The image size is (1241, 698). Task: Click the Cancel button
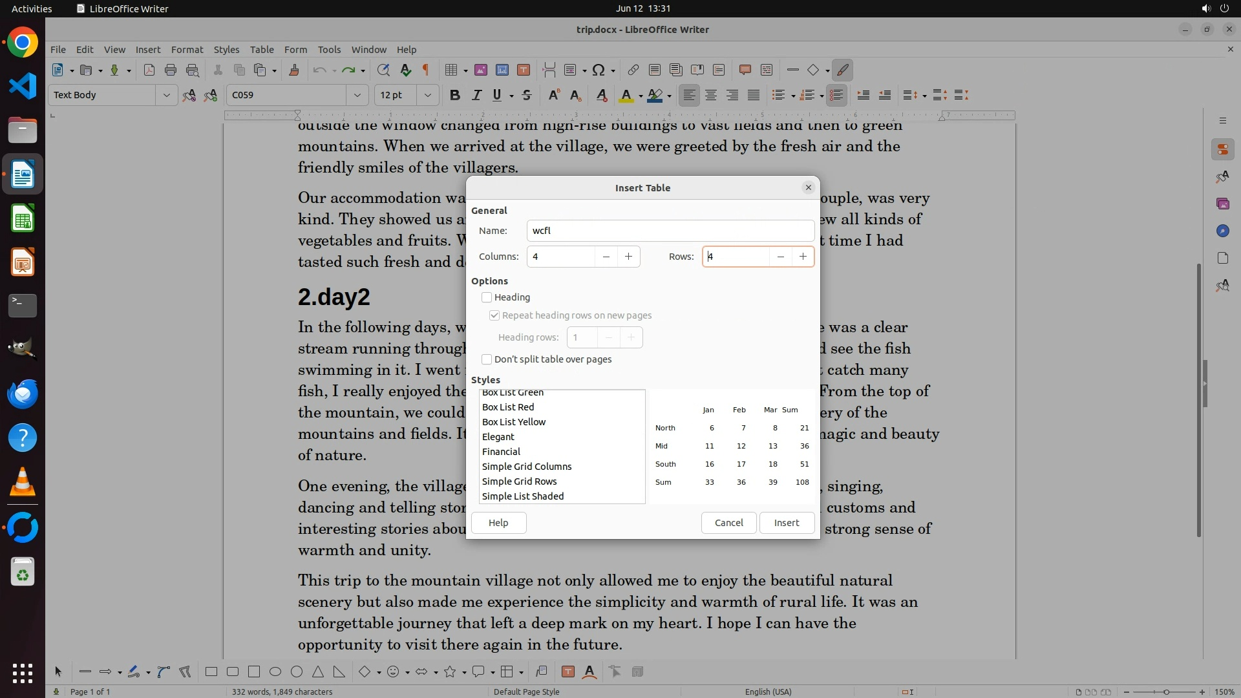[x=728, y=523]
